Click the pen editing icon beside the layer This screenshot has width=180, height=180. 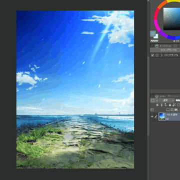(x=155, y=117)
